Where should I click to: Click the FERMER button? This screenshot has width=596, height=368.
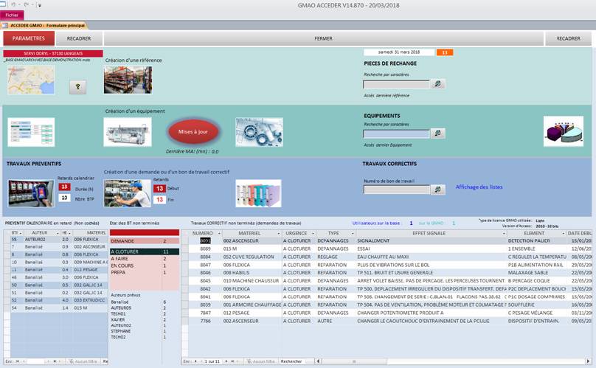(324, 38)
